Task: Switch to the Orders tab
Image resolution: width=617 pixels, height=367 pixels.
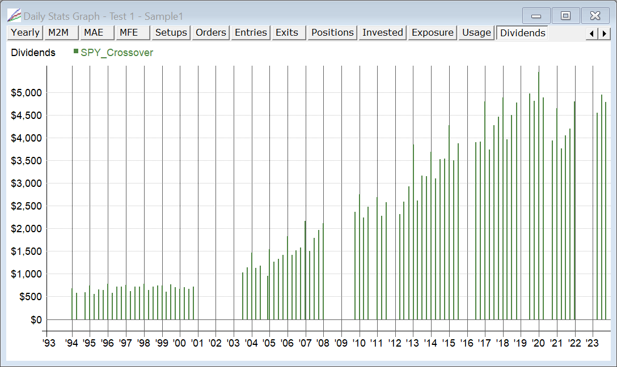Action: [211, 33]
